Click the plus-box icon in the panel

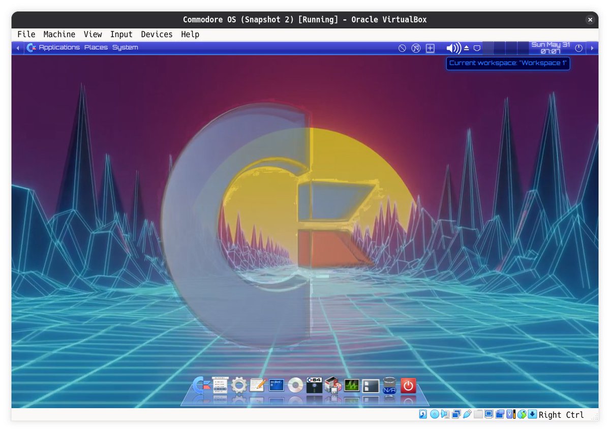coord(430,48)
